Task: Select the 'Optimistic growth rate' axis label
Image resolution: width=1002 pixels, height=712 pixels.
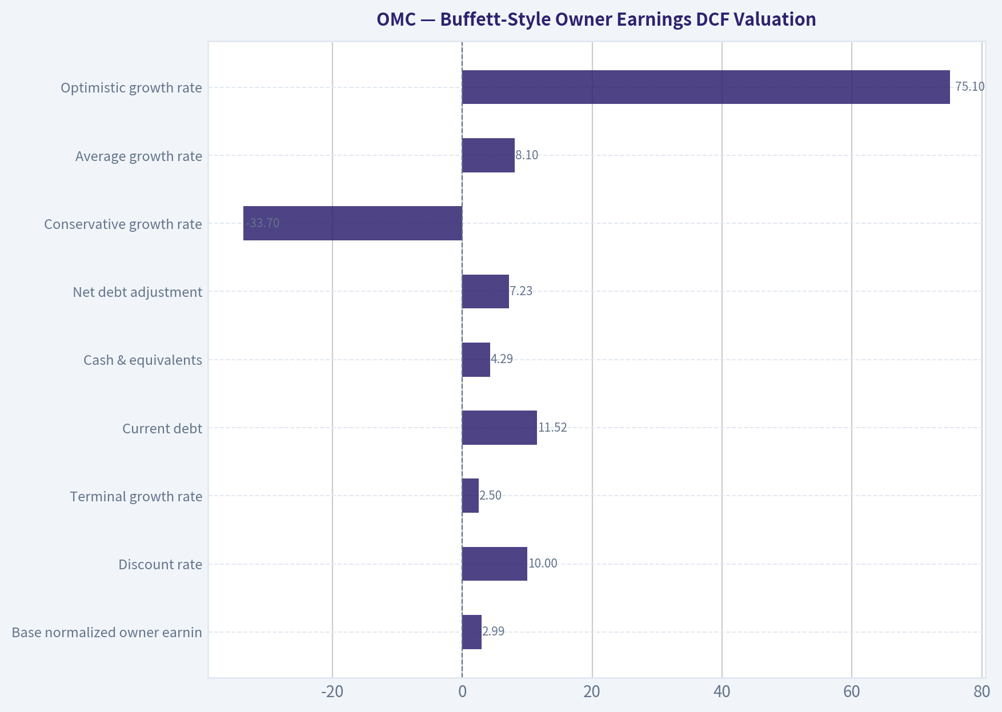Action: (x=131, y=87)
